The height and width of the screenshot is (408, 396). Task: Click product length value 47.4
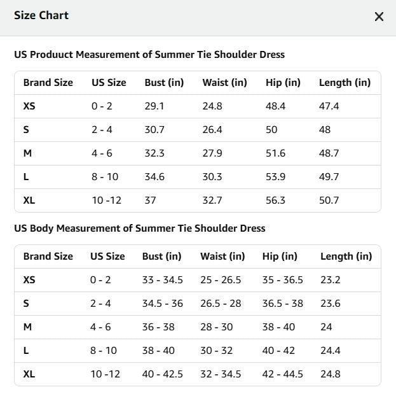329,106
